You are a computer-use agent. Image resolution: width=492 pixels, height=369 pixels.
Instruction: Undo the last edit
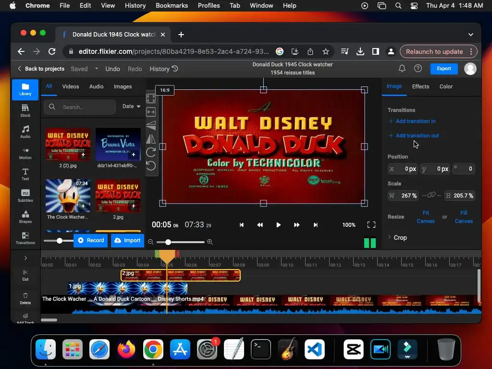coord(112,69)
